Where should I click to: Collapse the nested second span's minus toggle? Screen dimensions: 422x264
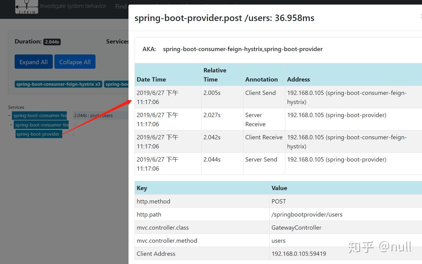11,125
